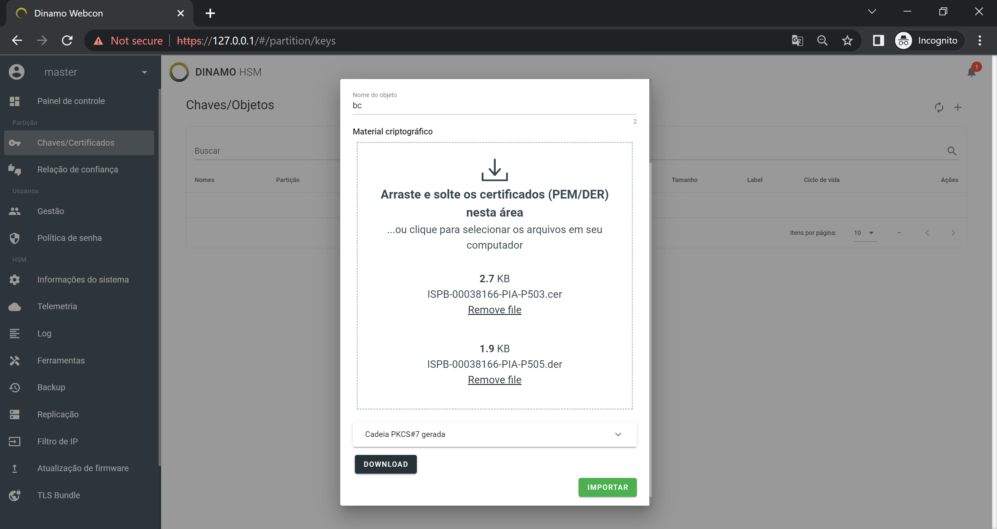Screen dimensions: 997x529
Task: Expand the Cadeia PKCS#7 gerada dropdown
Action: tap(618, 434)
